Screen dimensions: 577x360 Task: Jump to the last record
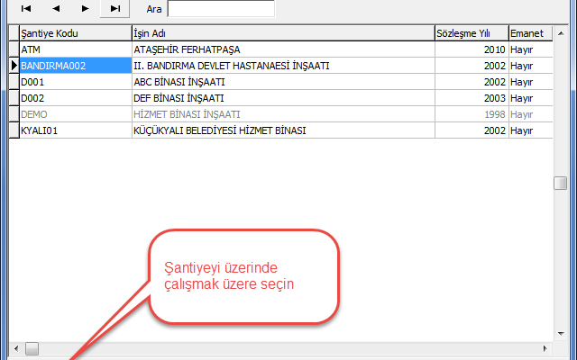click(x=114, y=8)
